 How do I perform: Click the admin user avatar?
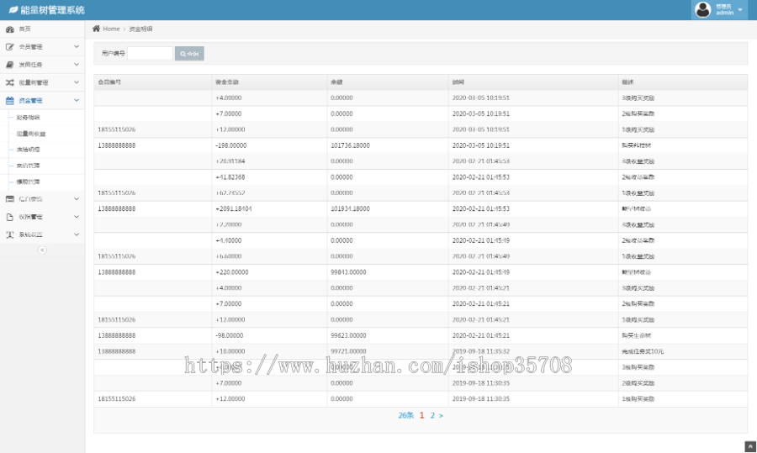703,9
